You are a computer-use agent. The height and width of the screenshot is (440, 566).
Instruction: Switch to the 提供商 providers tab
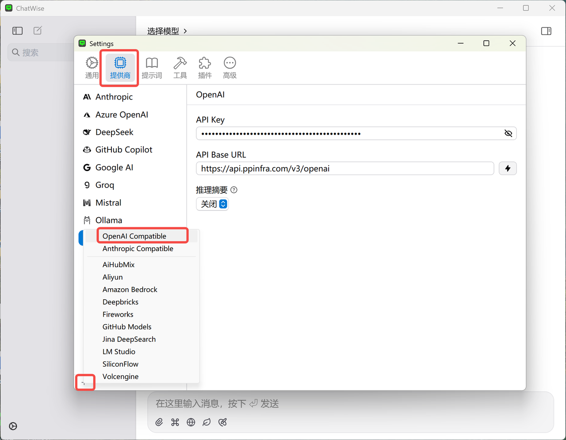point(120,68)
